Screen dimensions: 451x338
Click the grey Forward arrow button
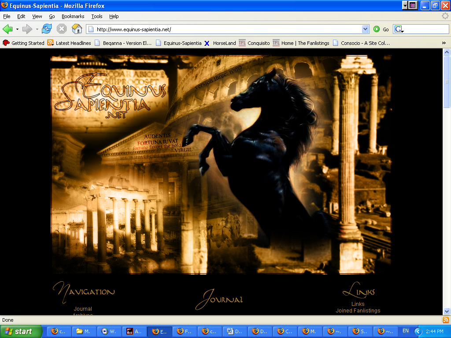click(27, 29)
